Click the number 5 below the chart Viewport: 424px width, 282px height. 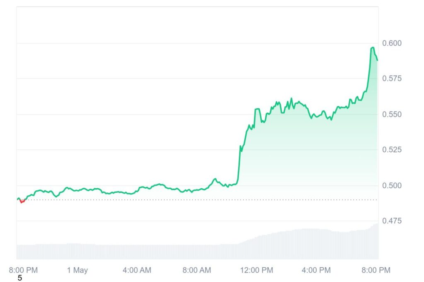coord(20,278)
